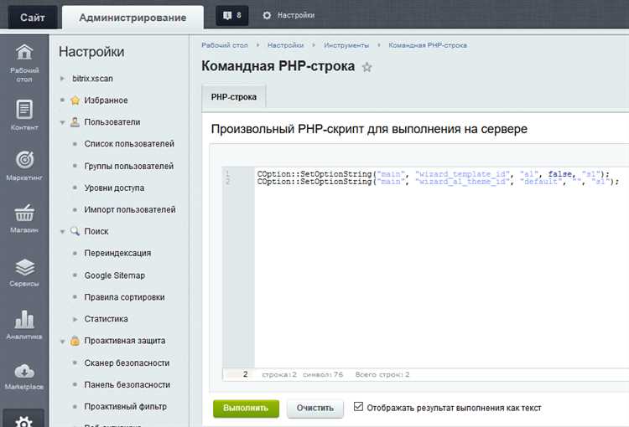
Task: Open the notifications icon showing 8
Action: pos(231,16)
